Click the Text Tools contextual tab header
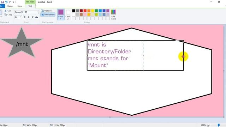The image size is (226, 127). pyautogui.click(x=30, y=2)
